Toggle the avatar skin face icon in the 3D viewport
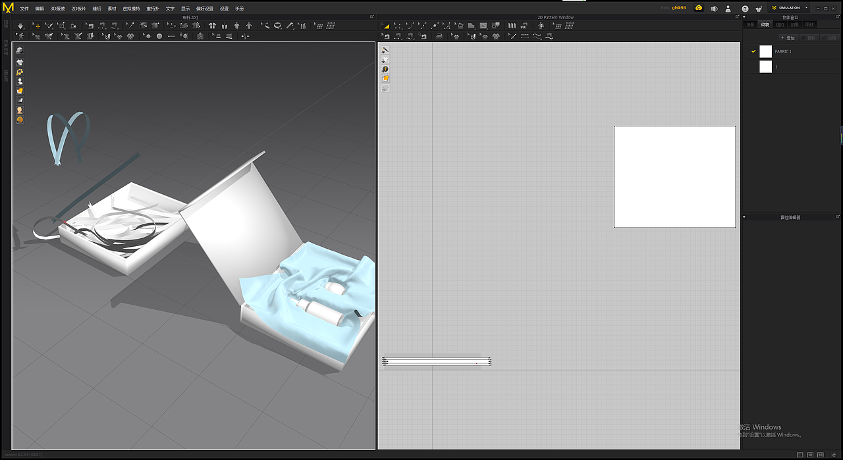Viewport: 843px width, 460px height. click(x=20, y=110)
